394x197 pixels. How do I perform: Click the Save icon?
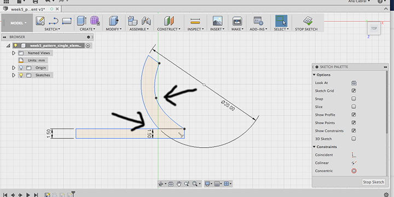[36, 2]
